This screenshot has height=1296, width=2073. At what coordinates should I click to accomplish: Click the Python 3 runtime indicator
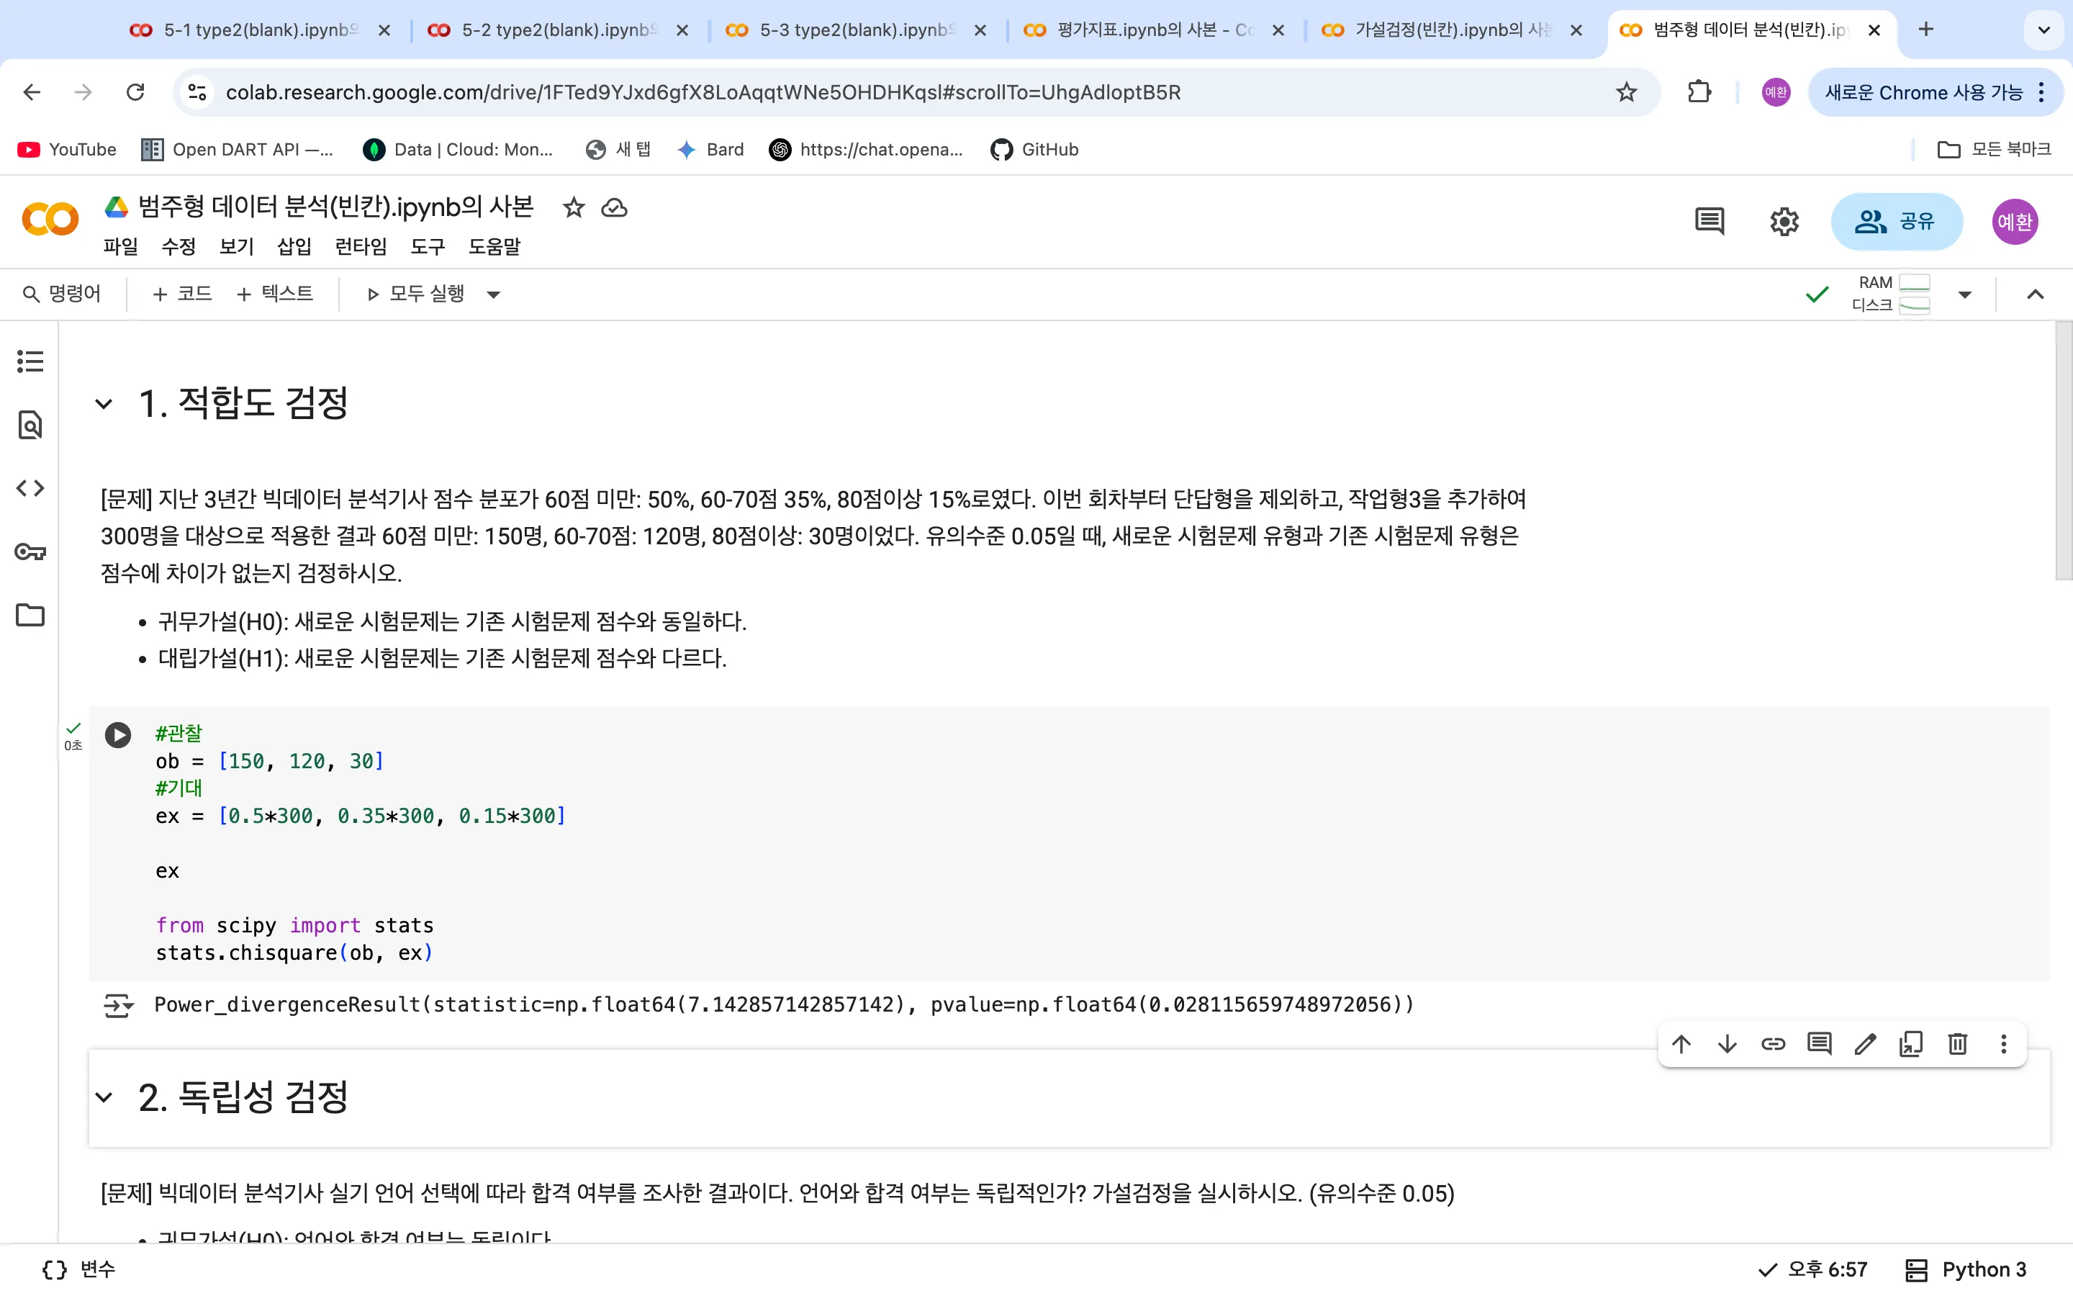(1965, 1269)
